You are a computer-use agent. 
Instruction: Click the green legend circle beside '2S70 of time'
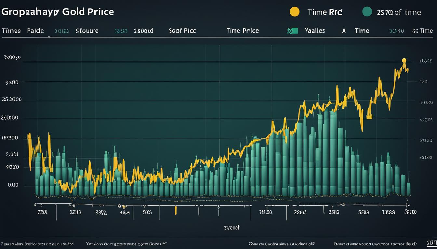pyautogui.click(x=367, y=12)
